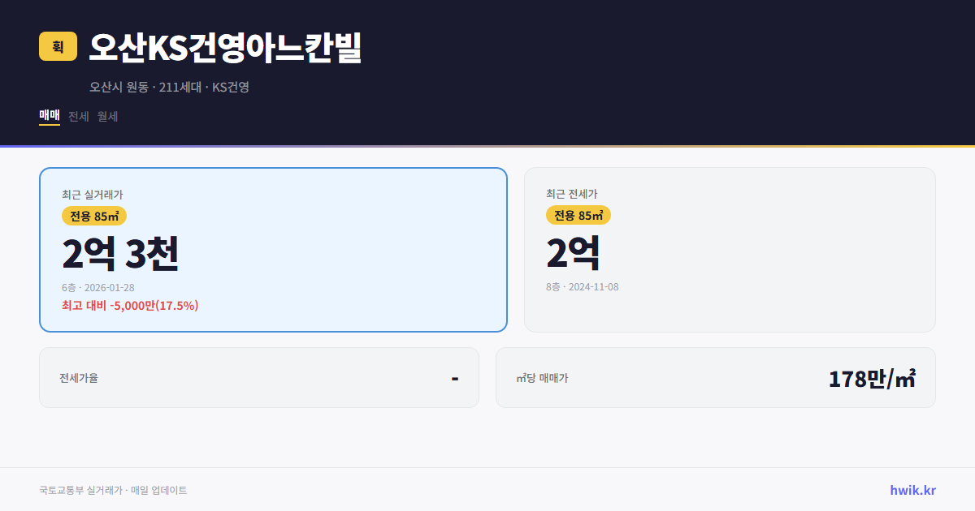This screenshot has height=511, width=975.
Task: Click the 전세가율 panel
Action: [x=259, y=377]
